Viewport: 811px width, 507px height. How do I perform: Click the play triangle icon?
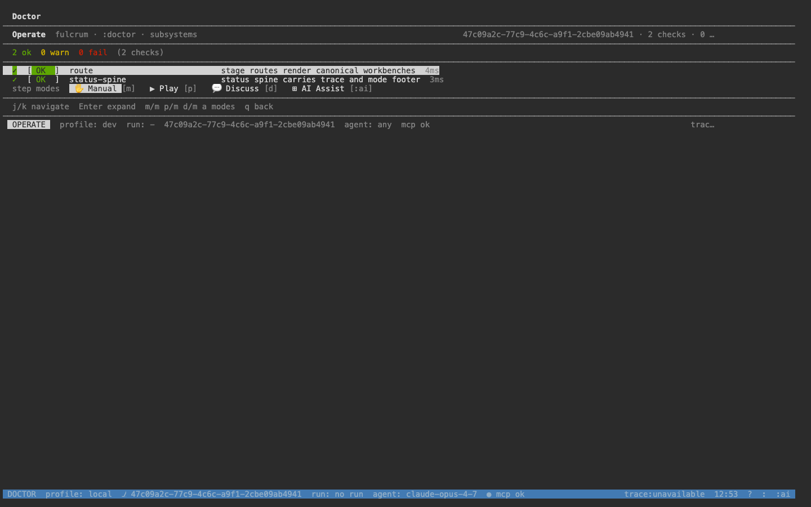[152, 88]
